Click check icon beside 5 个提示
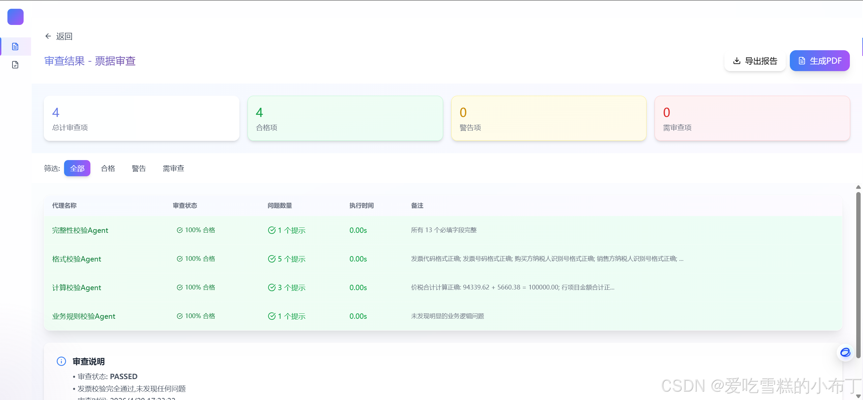The height and width of the screenshot is (400, 863). click(272, 259)
